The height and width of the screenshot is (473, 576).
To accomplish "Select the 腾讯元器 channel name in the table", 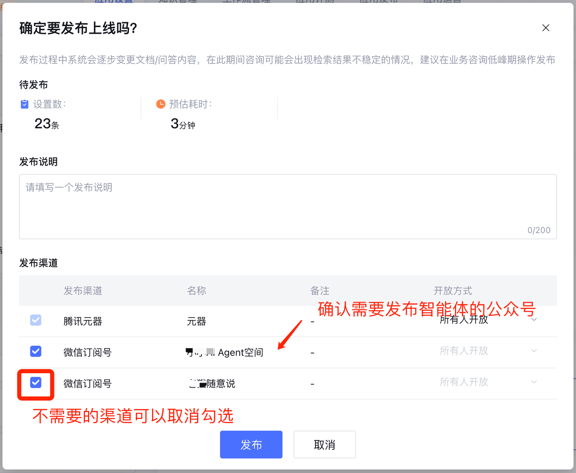I will pos(83,321).
